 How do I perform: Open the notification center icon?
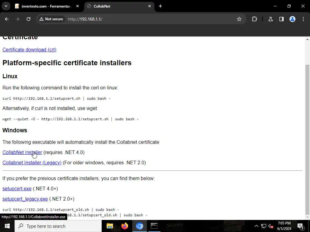300,226
